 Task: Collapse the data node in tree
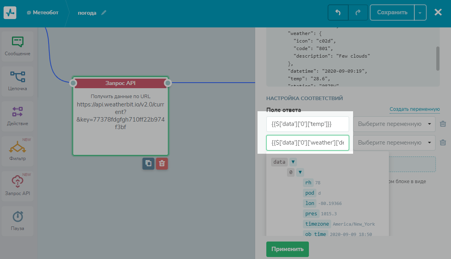[x=293, y=162]
